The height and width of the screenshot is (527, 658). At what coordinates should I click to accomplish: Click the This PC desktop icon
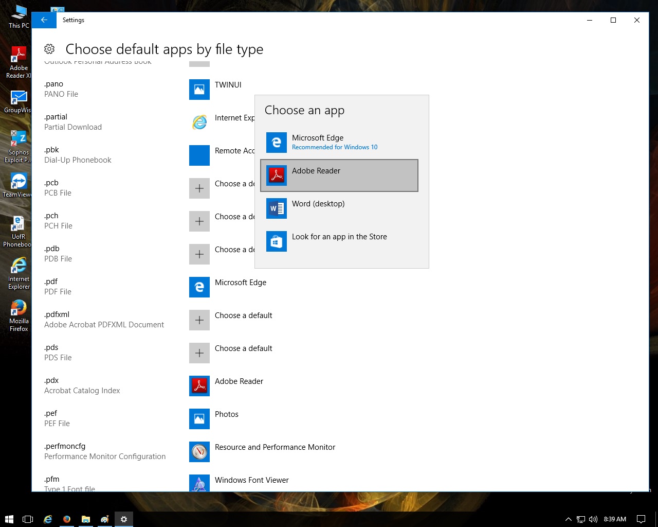point(19,16)
